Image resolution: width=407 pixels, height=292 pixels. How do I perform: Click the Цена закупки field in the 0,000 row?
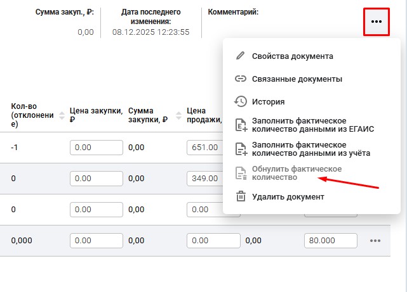tap(96, 241)
